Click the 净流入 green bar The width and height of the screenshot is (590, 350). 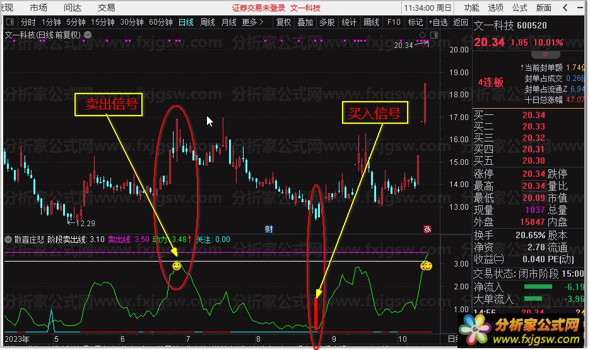click(538, 287)
